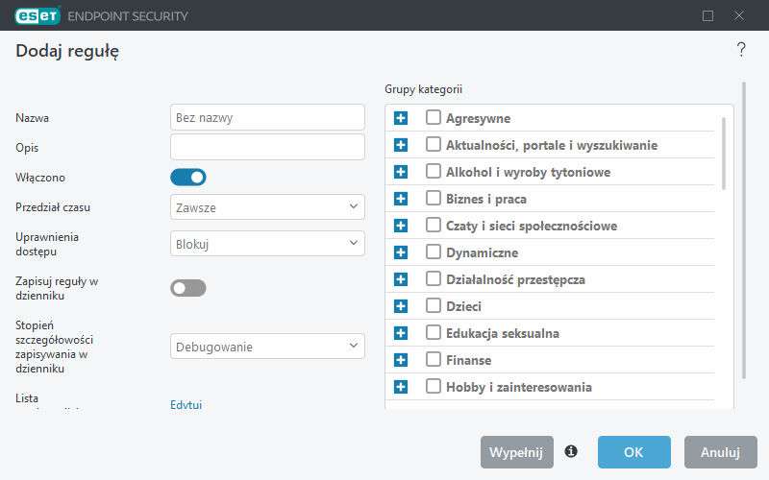Expand the Dzieci category group
The image size is (769, 480).
coord(401,306)
